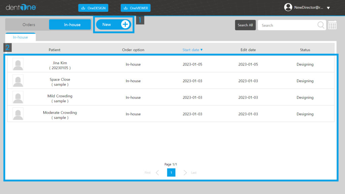Open the NewDirector account dropdown

[328, 8]
